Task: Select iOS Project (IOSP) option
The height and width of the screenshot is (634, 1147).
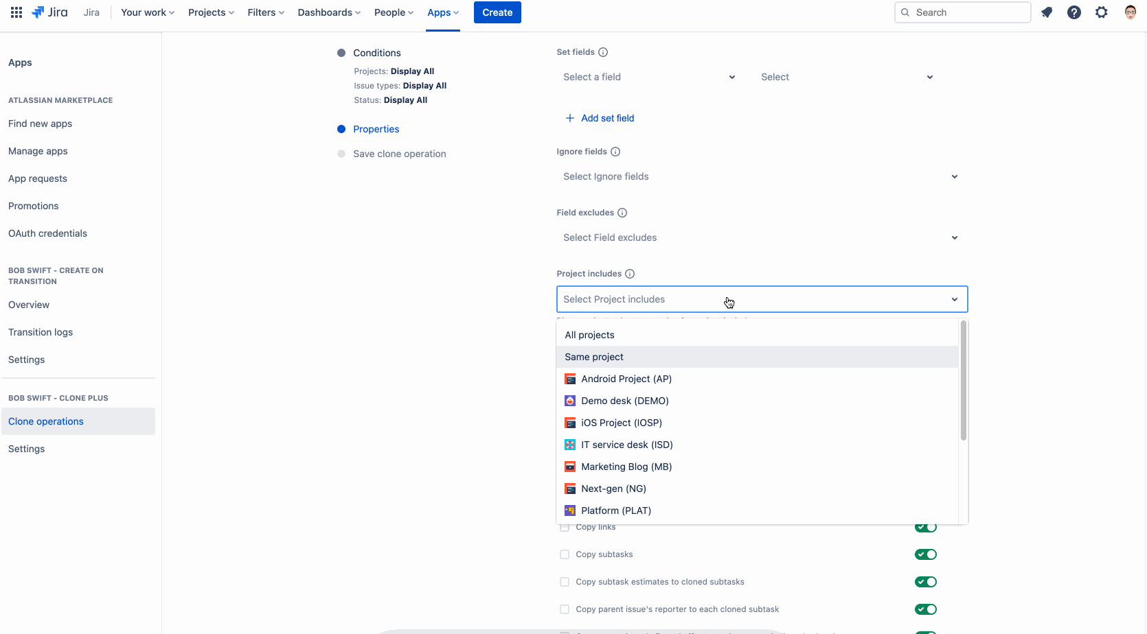Action: pos(757,423)
